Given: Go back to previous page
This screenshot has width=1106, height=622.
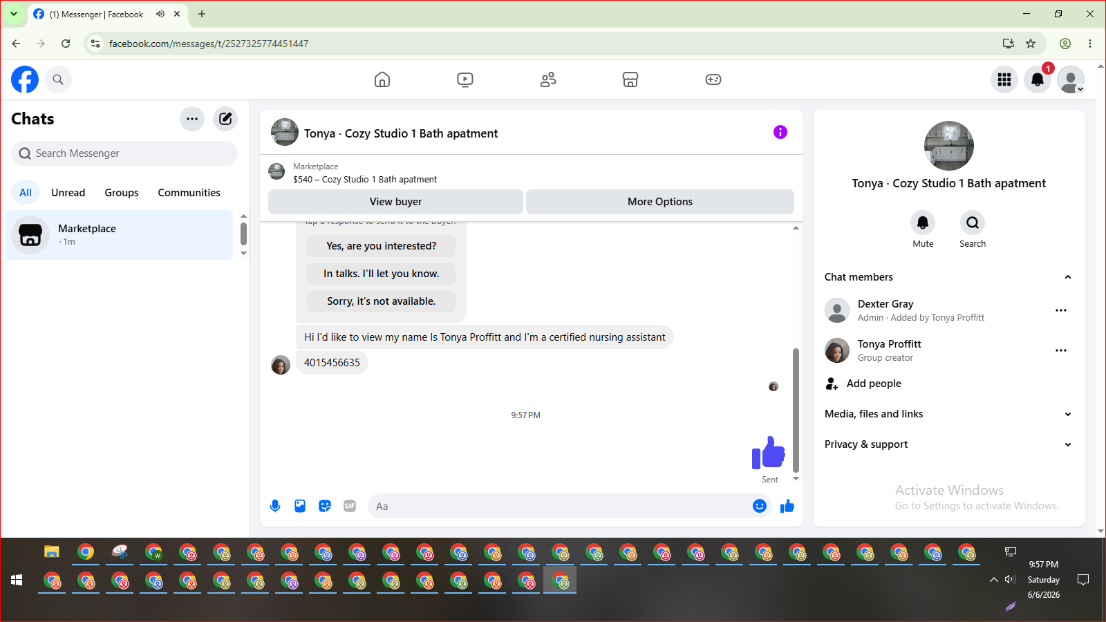Looking at the screenshot, I should tap(16, 44).
